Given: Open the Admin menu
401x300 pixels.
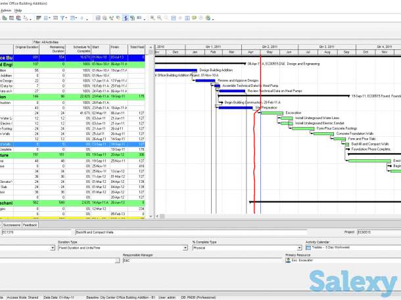Looking at the screenshot, I should [5, 11].
